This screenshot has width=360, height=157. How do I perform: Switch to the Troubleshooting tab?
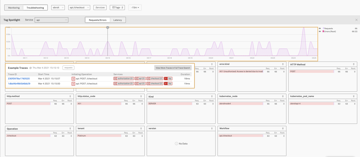35,8
